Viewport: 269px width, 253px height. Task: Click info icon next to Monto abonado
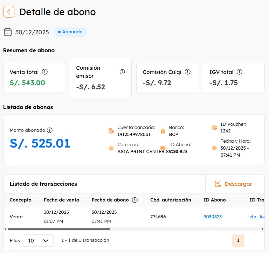coord(50,130)
